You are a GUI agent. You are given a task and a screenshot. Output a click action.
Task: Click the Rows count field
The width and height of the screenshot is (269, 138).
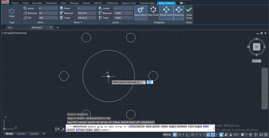coord(87,8)
